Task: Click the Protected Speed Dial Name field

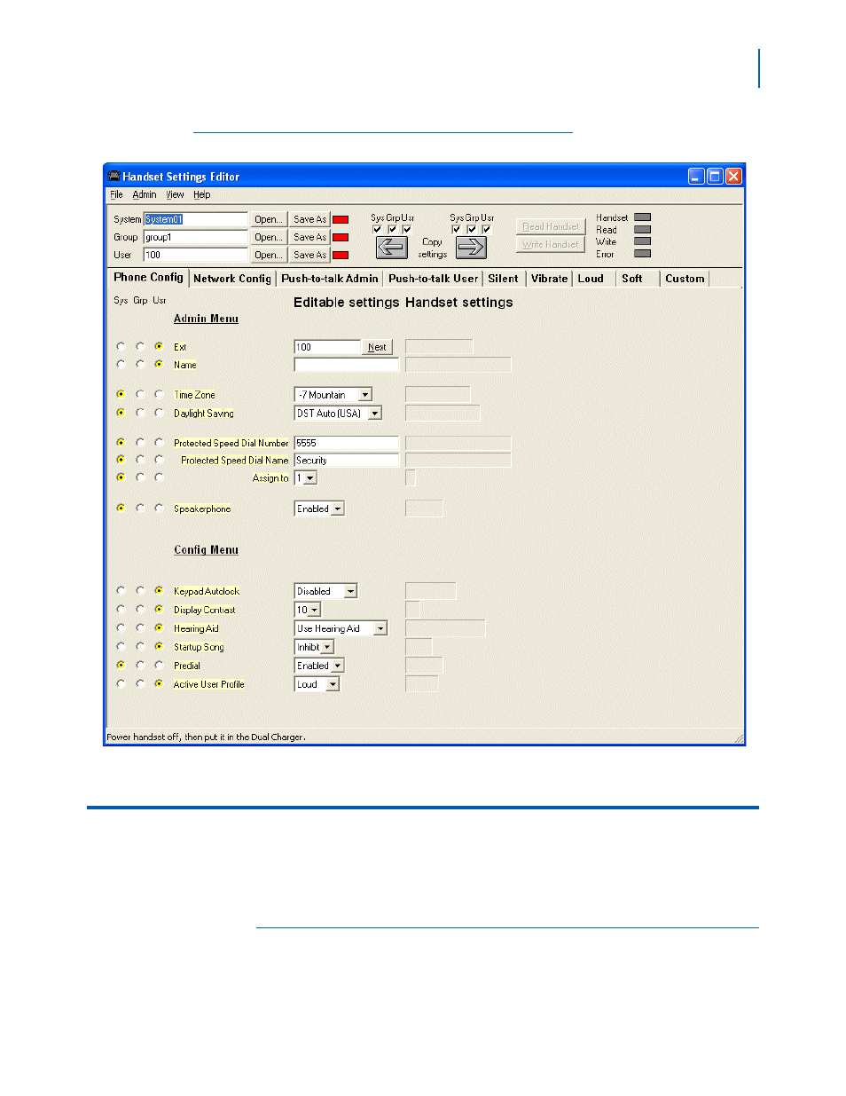Action: 346,461
